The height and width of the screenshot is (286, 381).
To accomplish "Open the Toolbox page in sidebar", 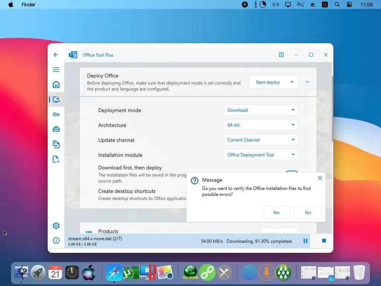I will (56, 129).
